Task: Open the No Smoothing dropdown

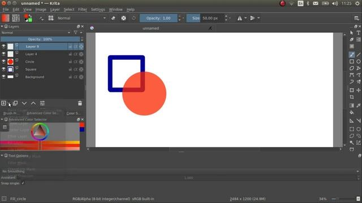Action: (x=180, y=171)
